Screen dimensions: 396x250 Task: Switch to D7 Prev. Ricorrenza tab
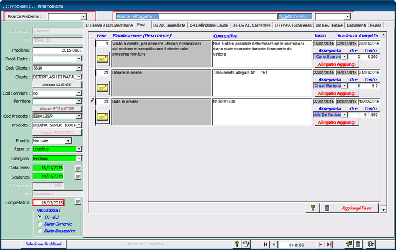[293, 26]
